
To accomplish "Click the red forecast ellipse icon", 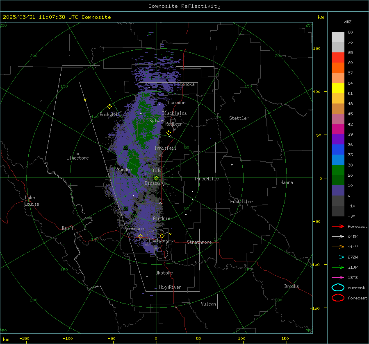I will [338, 298].
